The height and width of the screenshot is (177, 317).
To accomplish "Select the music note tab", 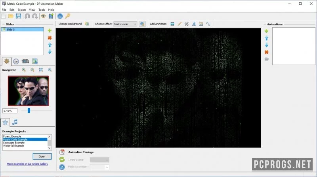I will click(15, 122).
